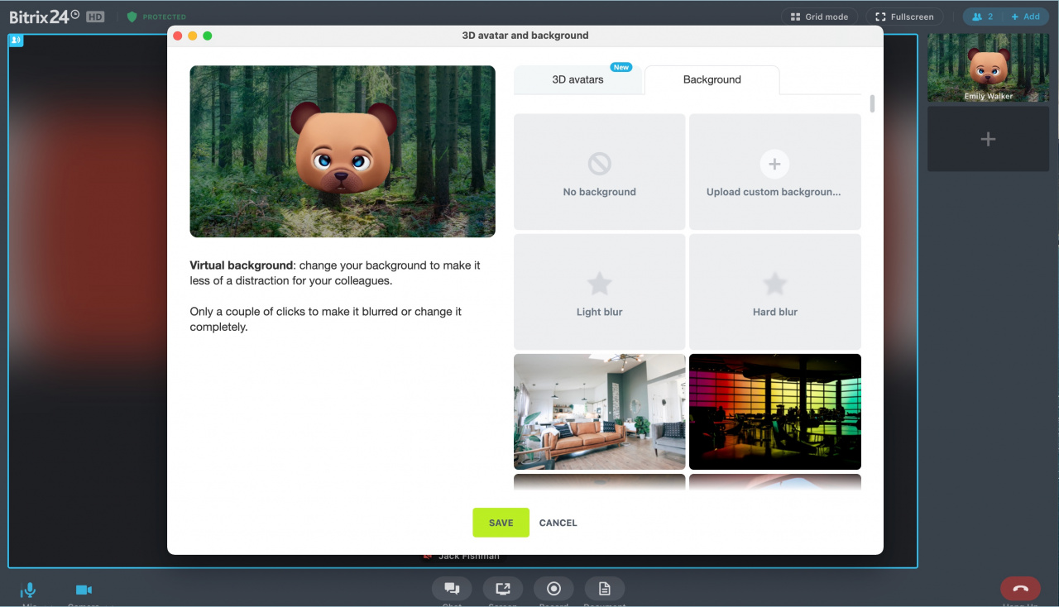Apply the Hard blur background
Image resolution: width=1059 pixels, height=607 pixels.
pyautogui.click(x=775, y=292)
